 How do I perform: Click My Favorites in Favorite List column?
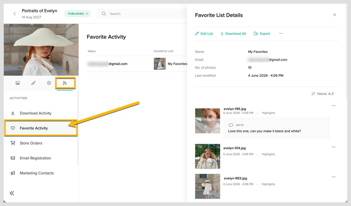[177, 64]
